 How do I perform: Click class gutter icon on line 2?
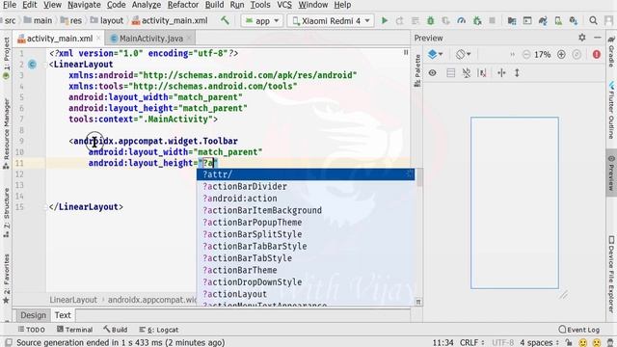click(x=32, y=65)
